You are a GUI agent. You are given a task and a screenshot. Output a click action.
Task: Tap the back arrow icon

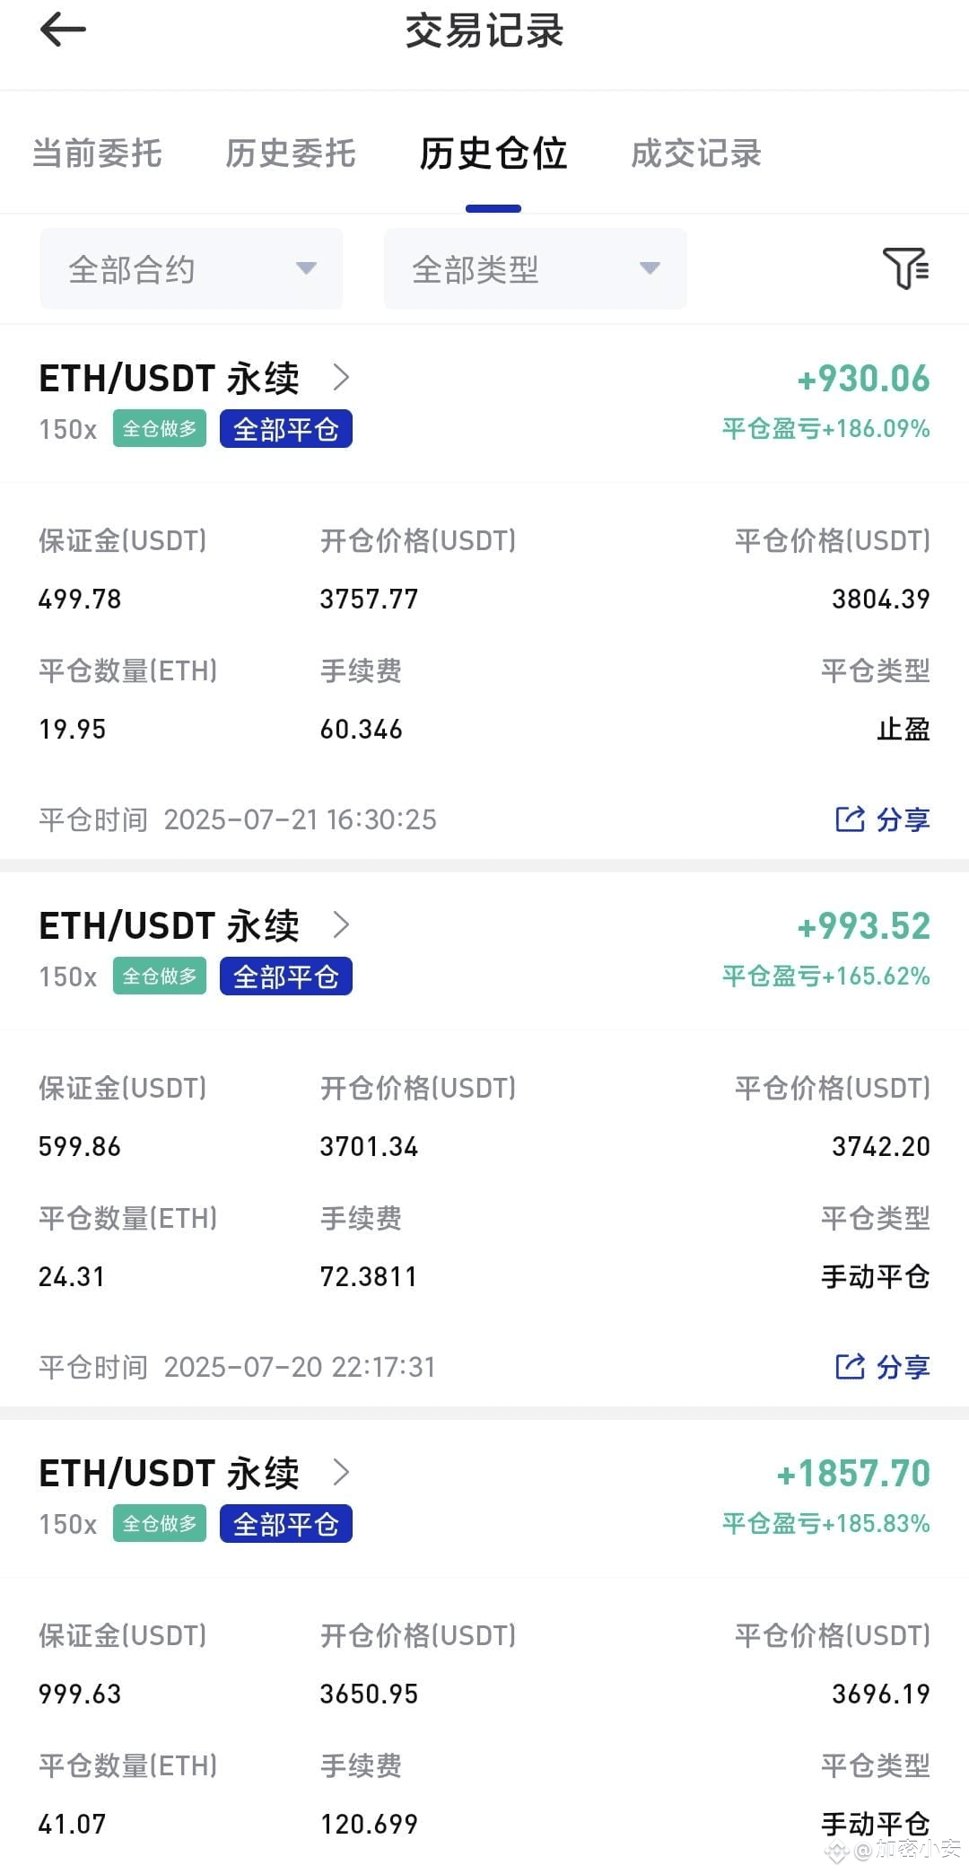point(63,30)
